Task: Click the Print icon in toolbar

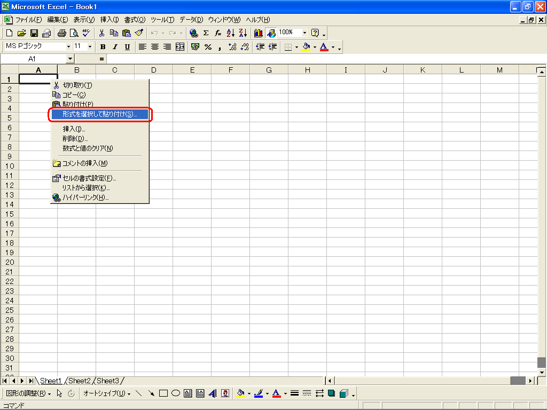Action: click(62, 33)
